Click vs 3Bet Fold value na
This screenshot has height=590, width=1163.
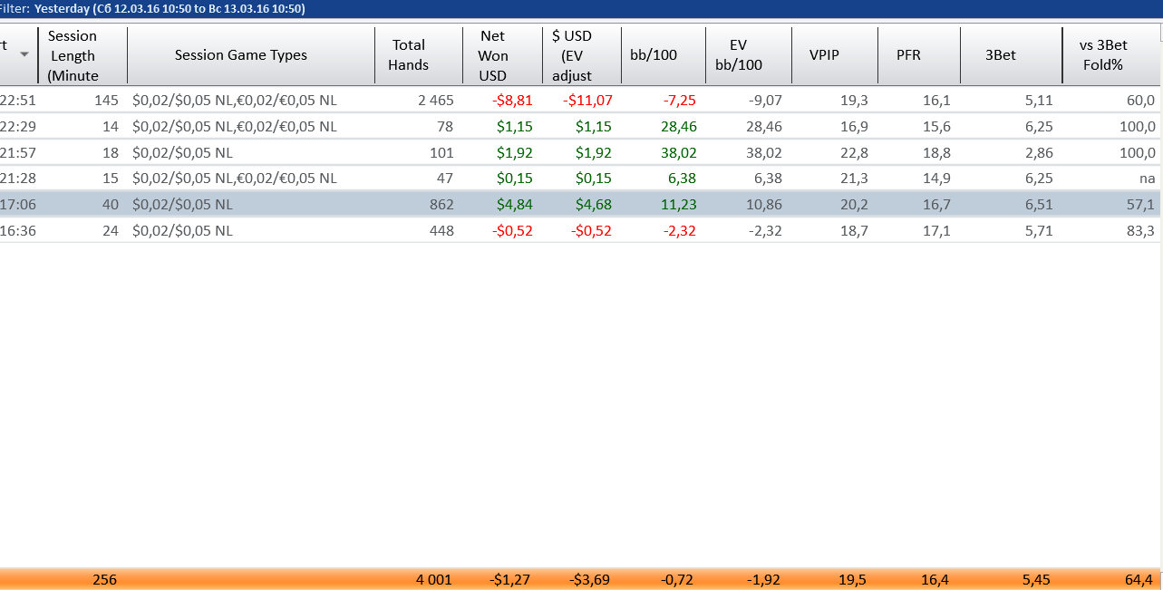coord(1147,179)
